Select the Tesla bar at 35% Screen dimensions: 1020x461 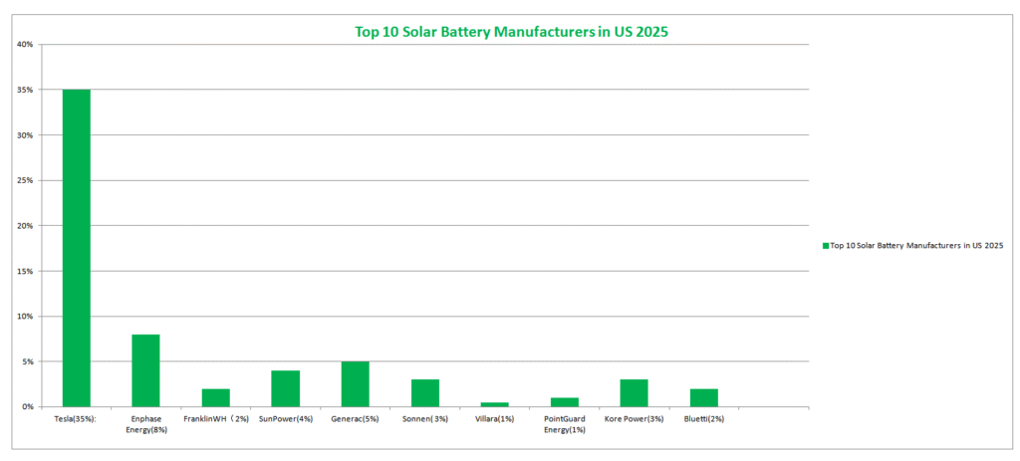76,248
